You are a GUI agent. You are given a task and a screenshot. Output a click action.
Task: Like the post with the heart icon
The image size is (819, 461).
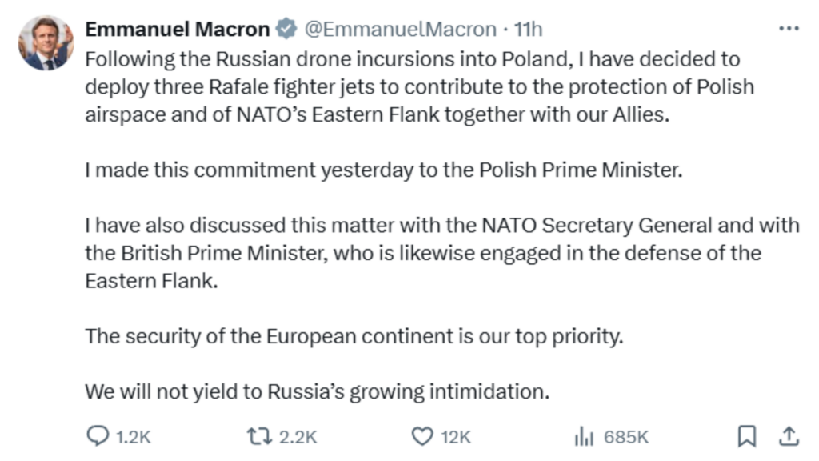point(422,436)
